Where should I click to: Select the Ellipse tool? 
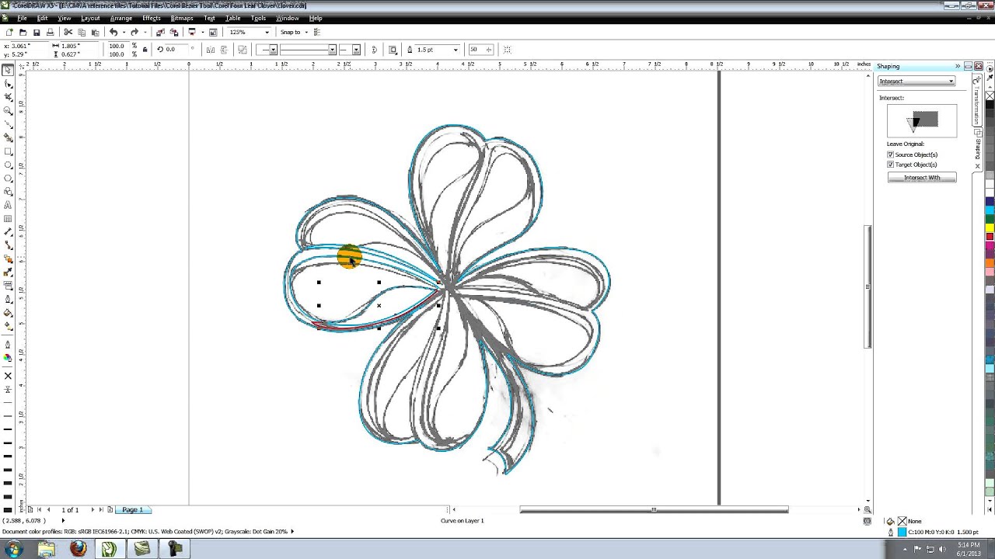pyautogui.click(x=9, y=165)
